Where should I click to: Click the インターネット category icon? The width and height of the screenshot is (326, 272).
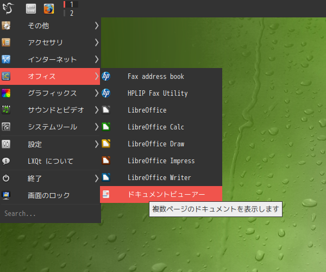coord(6,59)
